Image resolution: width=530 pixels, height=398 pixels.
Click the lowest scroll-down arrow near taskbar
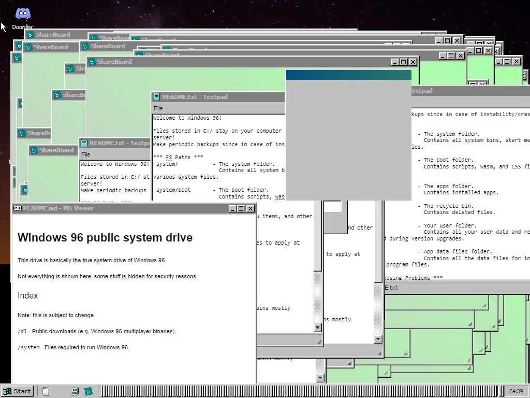coord(320,378)
